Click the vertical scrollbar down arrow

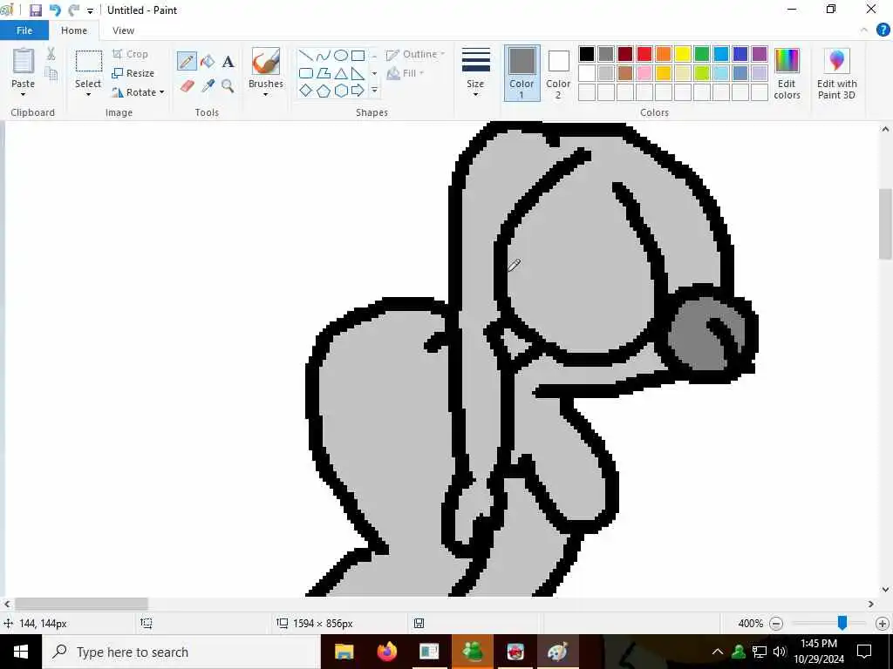pos(885,590)
